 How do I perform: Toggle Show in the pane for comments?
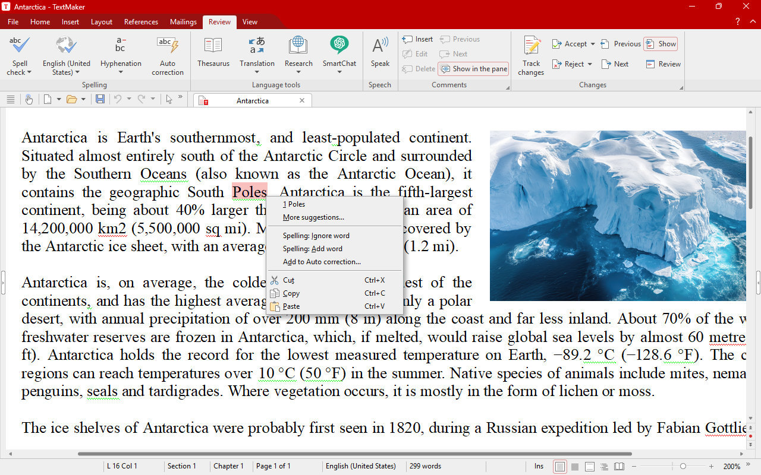click(473, 69)
